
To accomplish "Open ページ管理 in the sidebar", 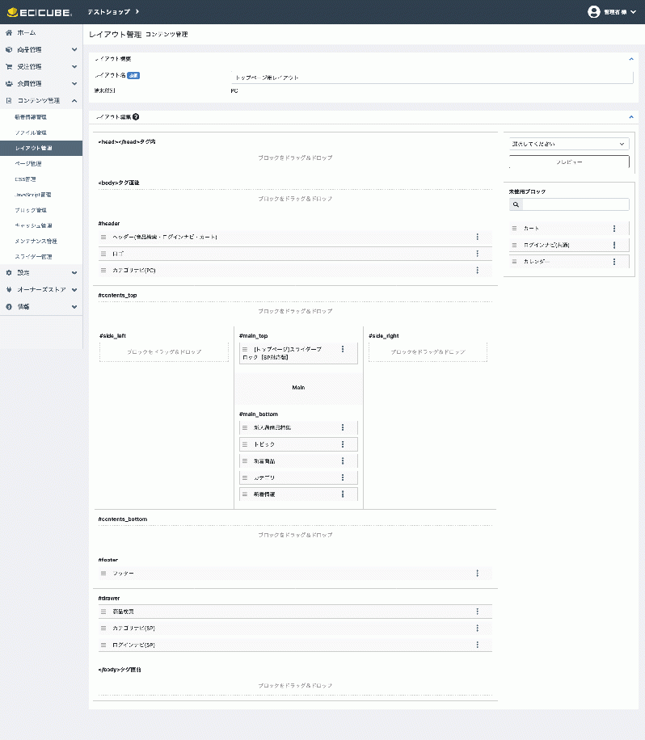I will [x=41, y=164].
